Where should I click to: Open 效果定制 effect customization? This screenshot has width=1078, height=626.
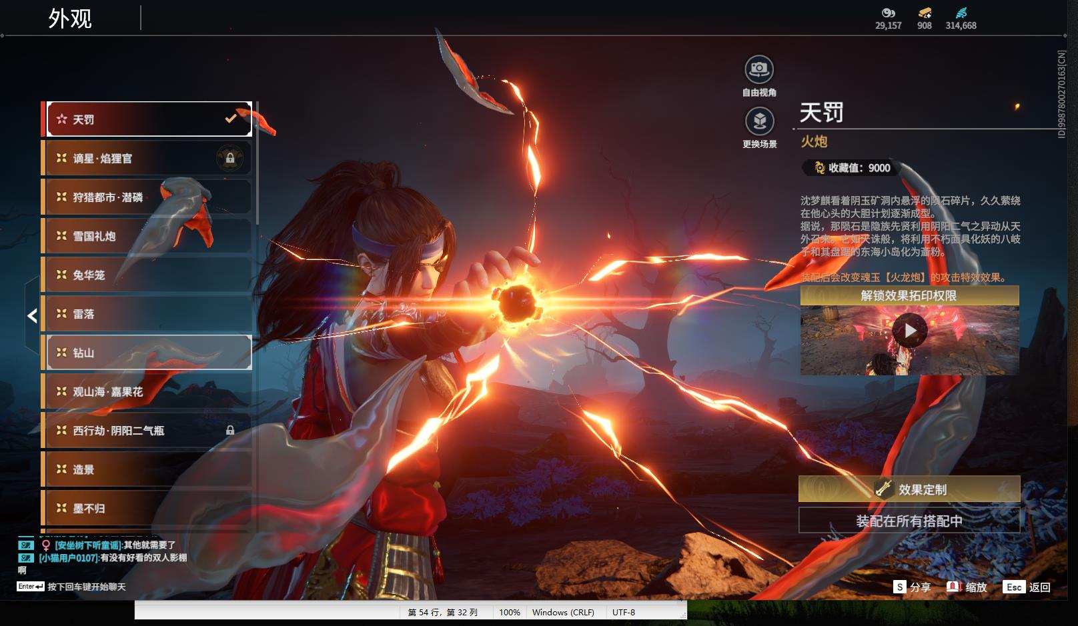(x=909, y=489)
